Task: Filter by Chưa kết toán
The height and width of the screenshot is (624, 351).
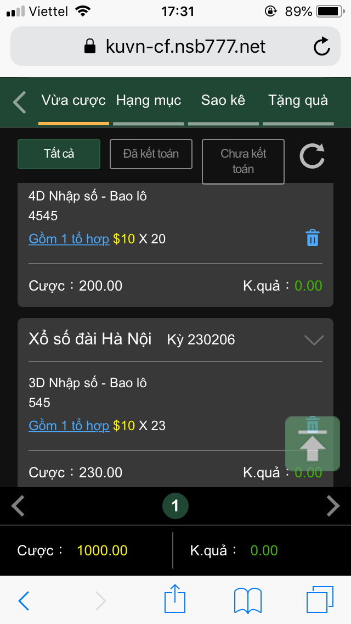Action: [243, 161]
